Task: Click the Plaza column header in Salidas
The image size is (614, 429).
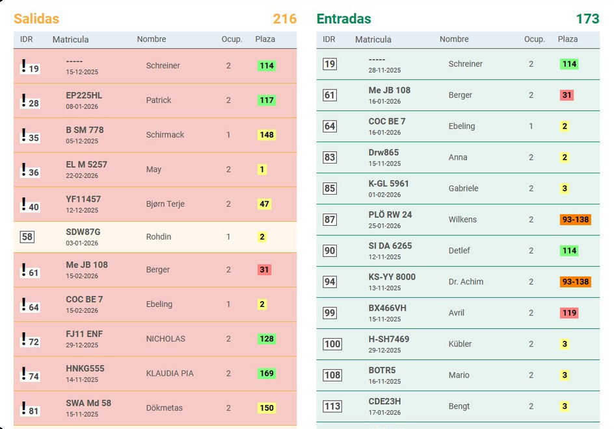Action: point(265,40)
